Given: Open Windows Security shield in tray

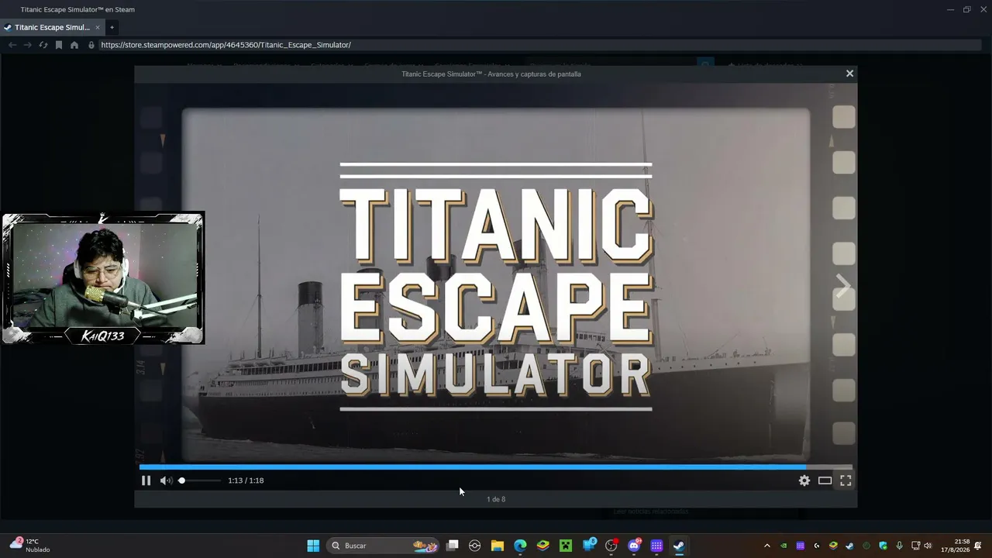Looking at the screenshot, I should tap(883, 546).
